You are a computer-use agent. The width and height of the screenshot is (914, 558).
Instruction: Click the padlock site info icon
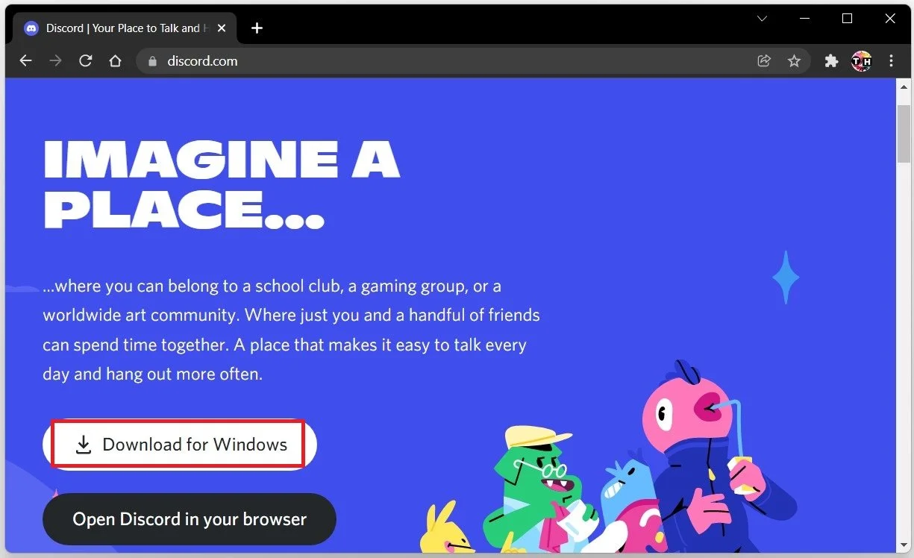tap(153, 61)
